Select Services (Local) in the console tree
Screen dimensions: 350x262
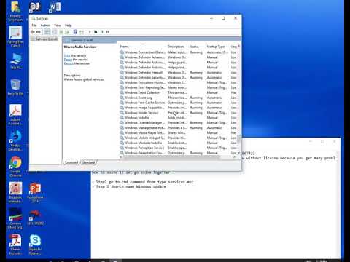[x=46, y=39]
